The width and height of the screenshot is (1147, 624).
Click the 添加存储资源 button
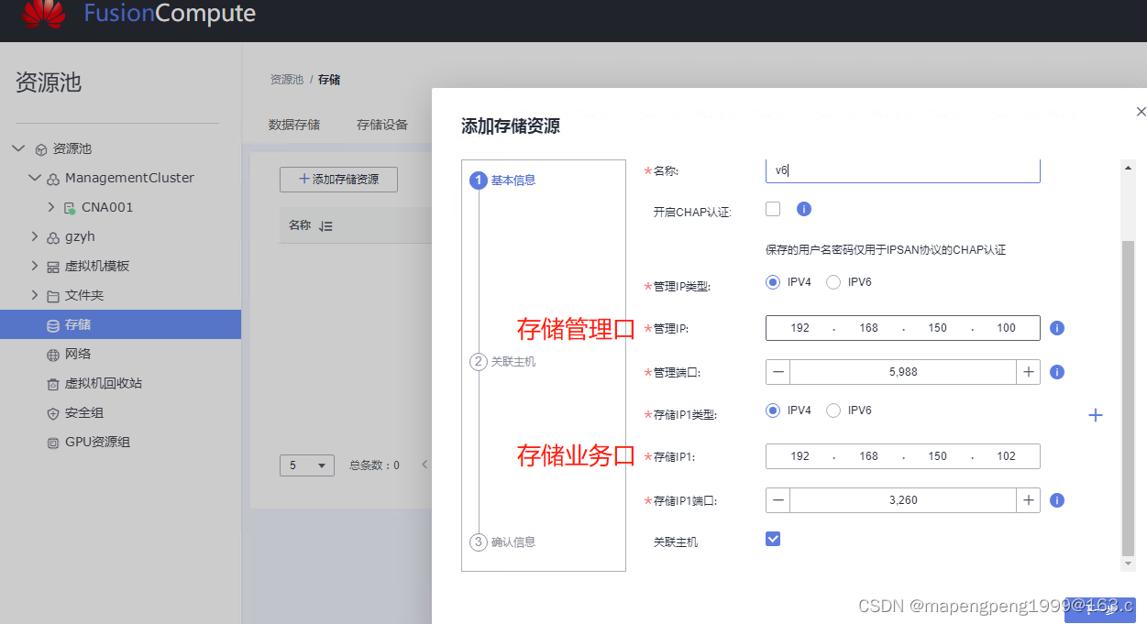338,180
